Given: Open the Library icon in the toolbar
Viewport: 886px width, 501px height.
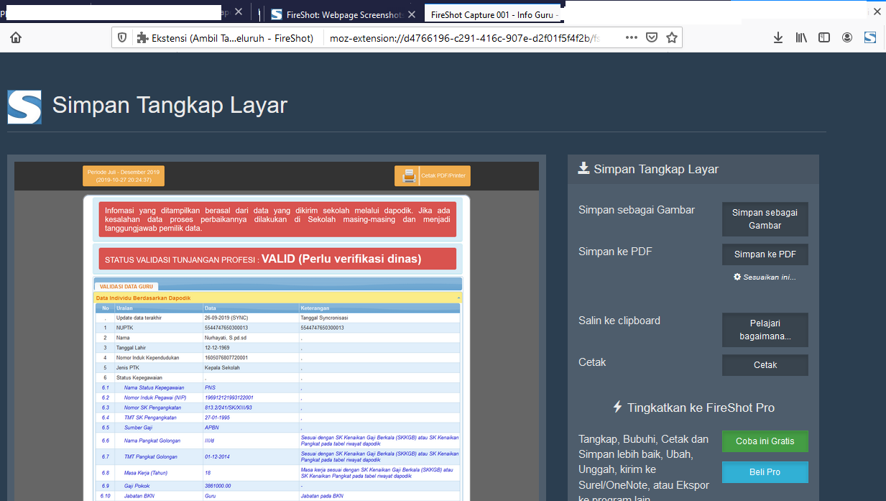Looking at the screenshot, I should coord(801,37).
